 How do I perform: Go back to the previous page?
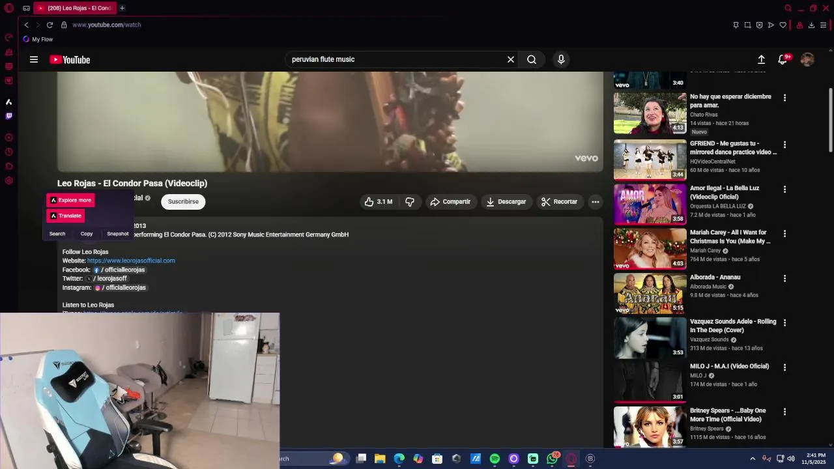pos(26,25)
